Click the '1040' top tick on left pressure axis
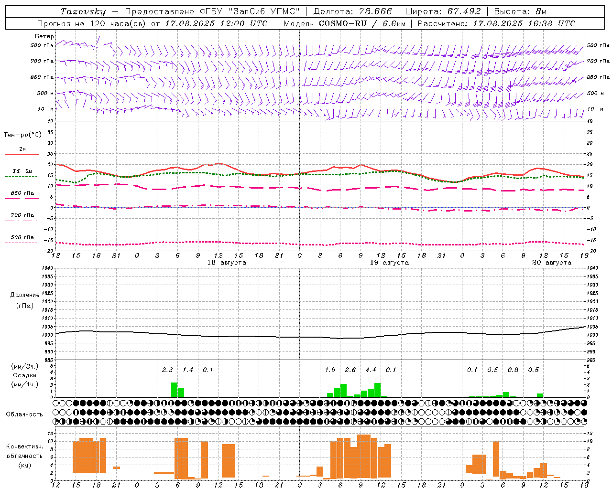 47,268
